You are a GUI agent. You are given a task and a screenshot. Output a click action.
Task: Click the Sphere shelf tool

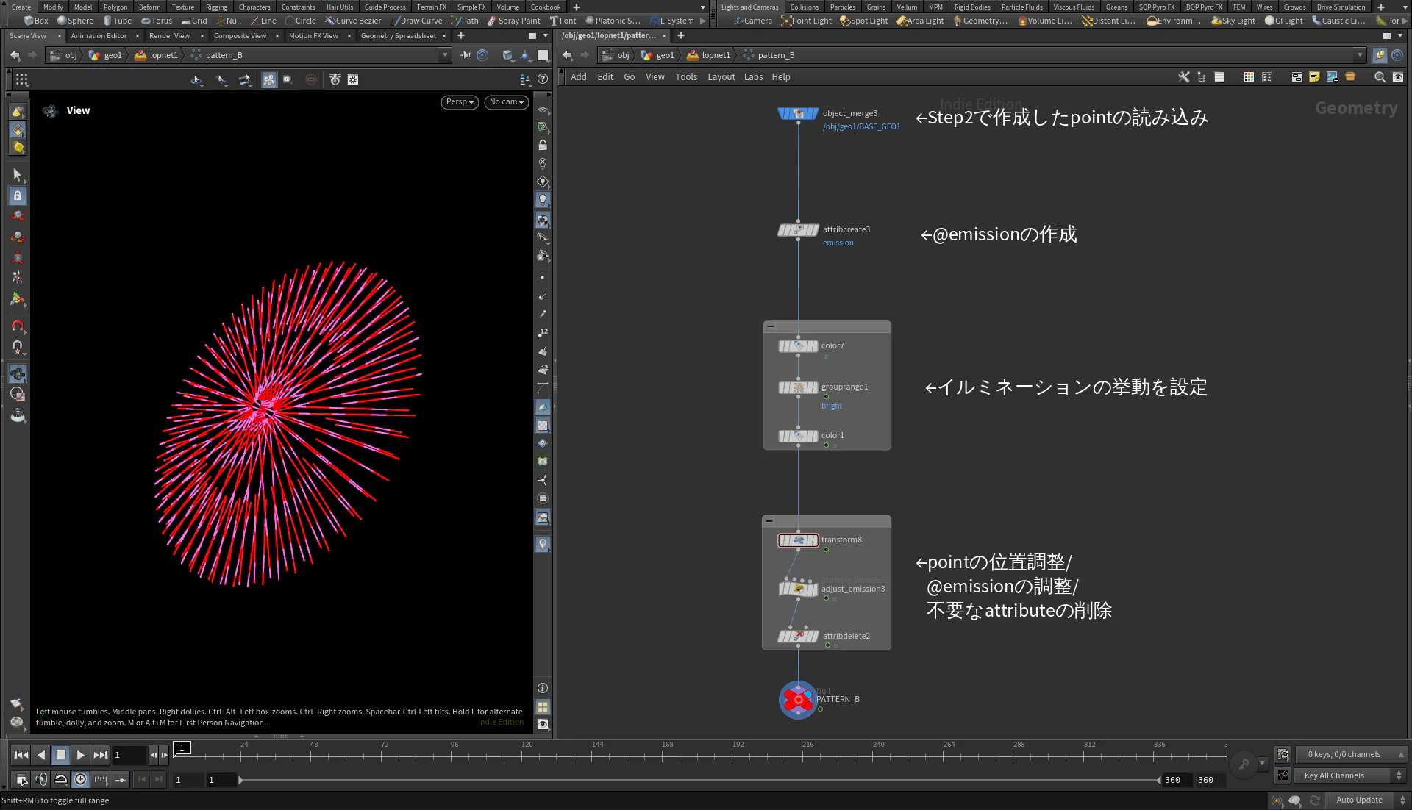75,21
